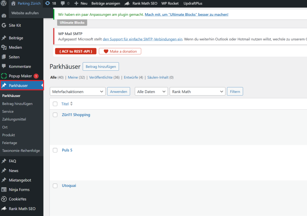Open Medien via its media icon
Image resolution: width=307 pixels, height=216 pixels.
tap(4, 47)
